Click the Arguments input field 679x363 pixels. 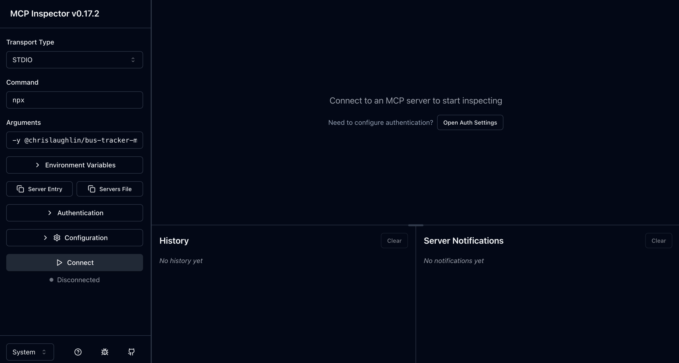coord(74,140)
